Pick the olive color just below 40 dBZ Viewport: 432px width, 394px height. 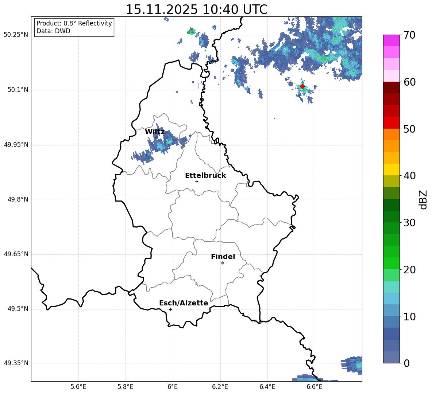coord(391,181)
